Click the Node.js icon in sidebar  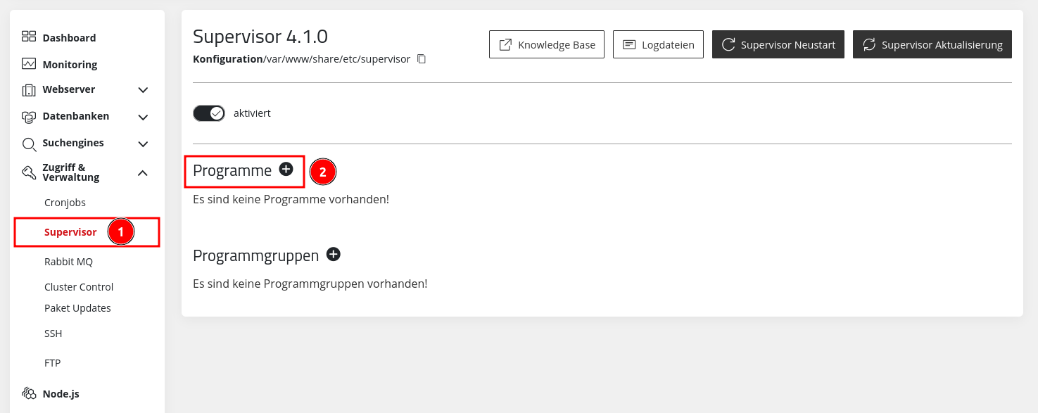click(x=29, y=393)
